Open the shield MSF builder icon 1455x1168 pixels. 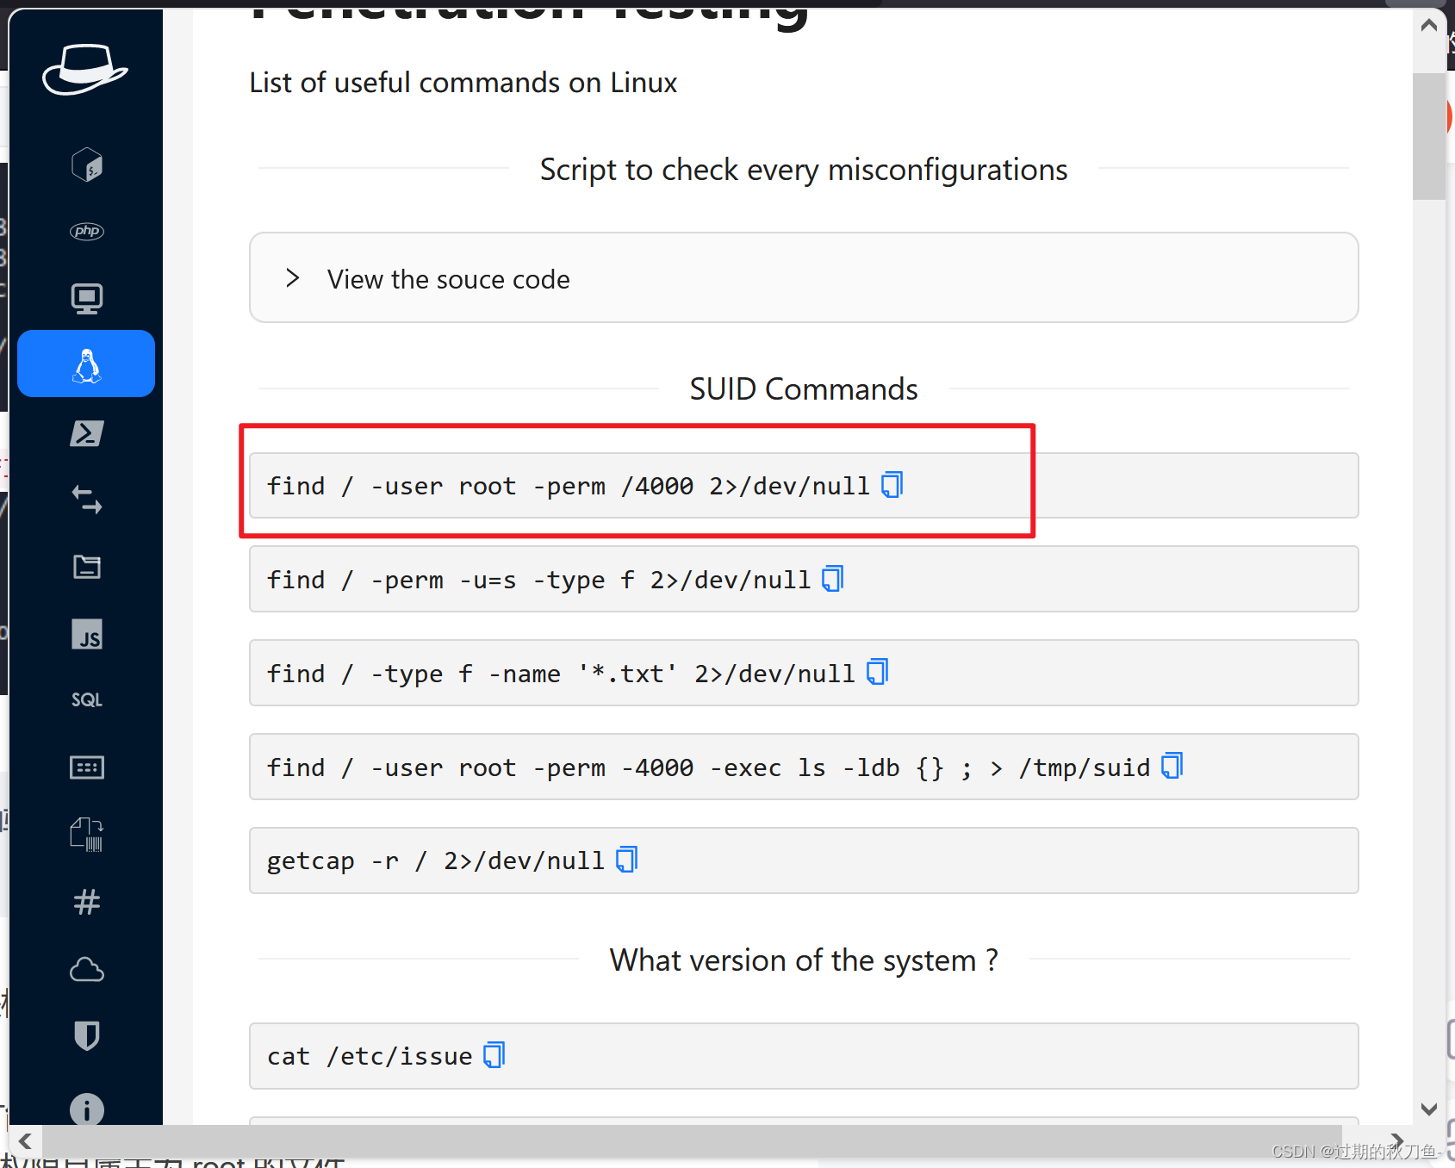(87, 1035)
